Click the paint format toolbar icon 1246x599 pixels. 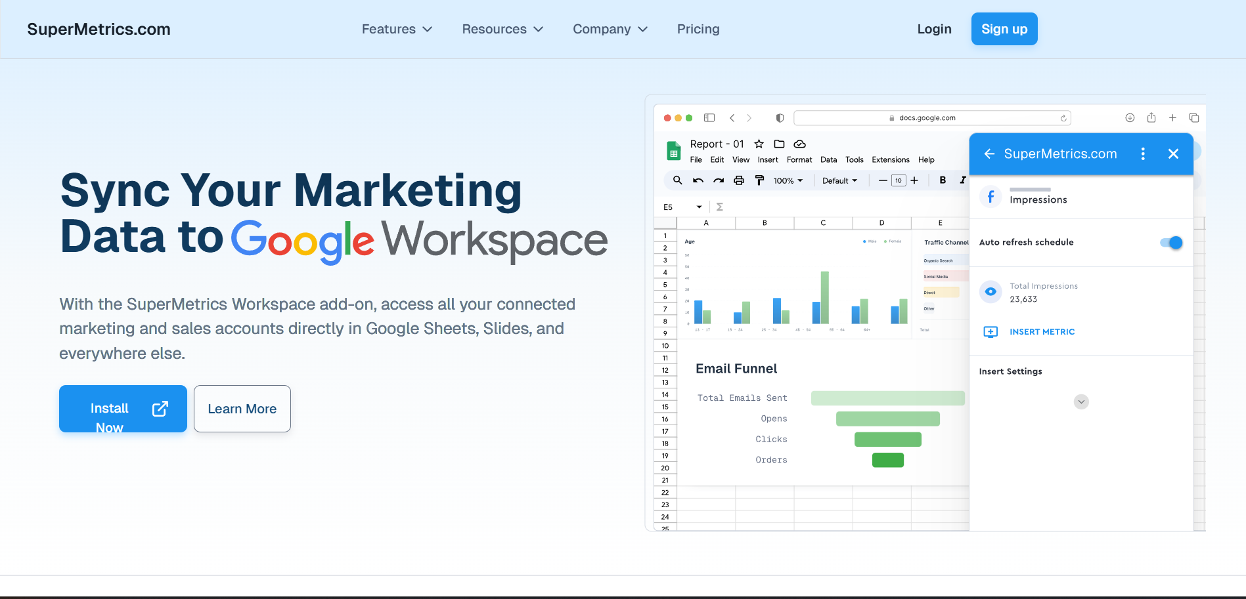[759, 180]
